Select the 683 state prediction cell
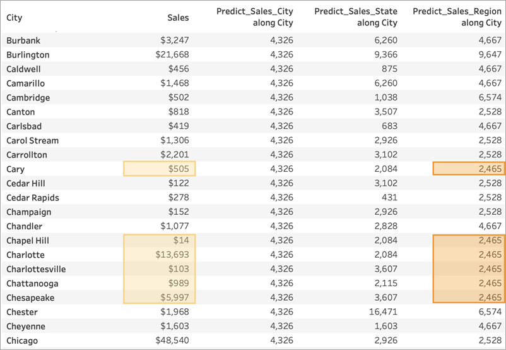The height and width of the screenshot is (350, 506). [389, 126]
